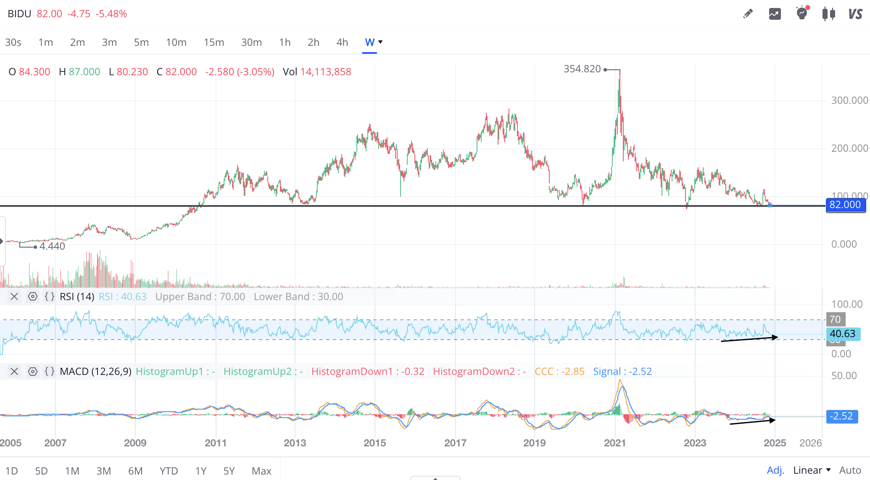Set range to 1M
Screen dimensions: 870x480
click(72, 471)
